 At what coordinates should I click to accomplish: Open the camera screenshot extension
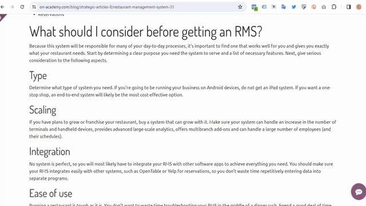[x=324, y=7]
